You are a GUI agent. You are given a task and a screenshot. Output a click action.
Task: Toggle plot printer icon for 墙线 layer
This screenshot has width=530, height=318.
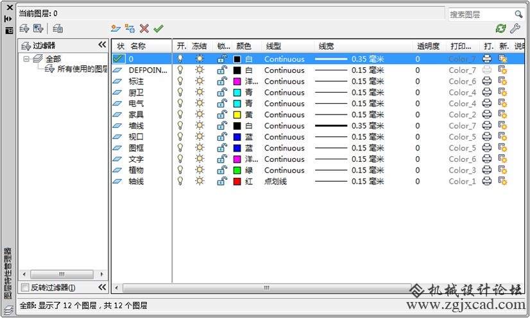tap(487, 126)
